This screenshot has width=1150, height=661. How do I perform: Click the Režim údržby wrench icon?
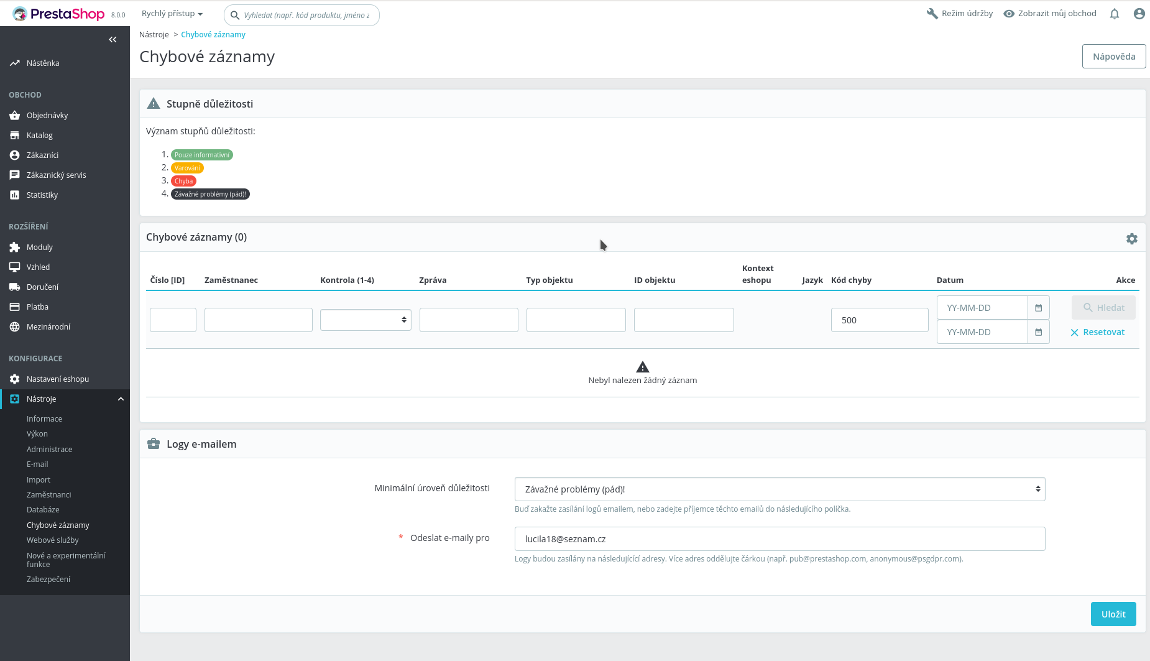pos(932,13)
